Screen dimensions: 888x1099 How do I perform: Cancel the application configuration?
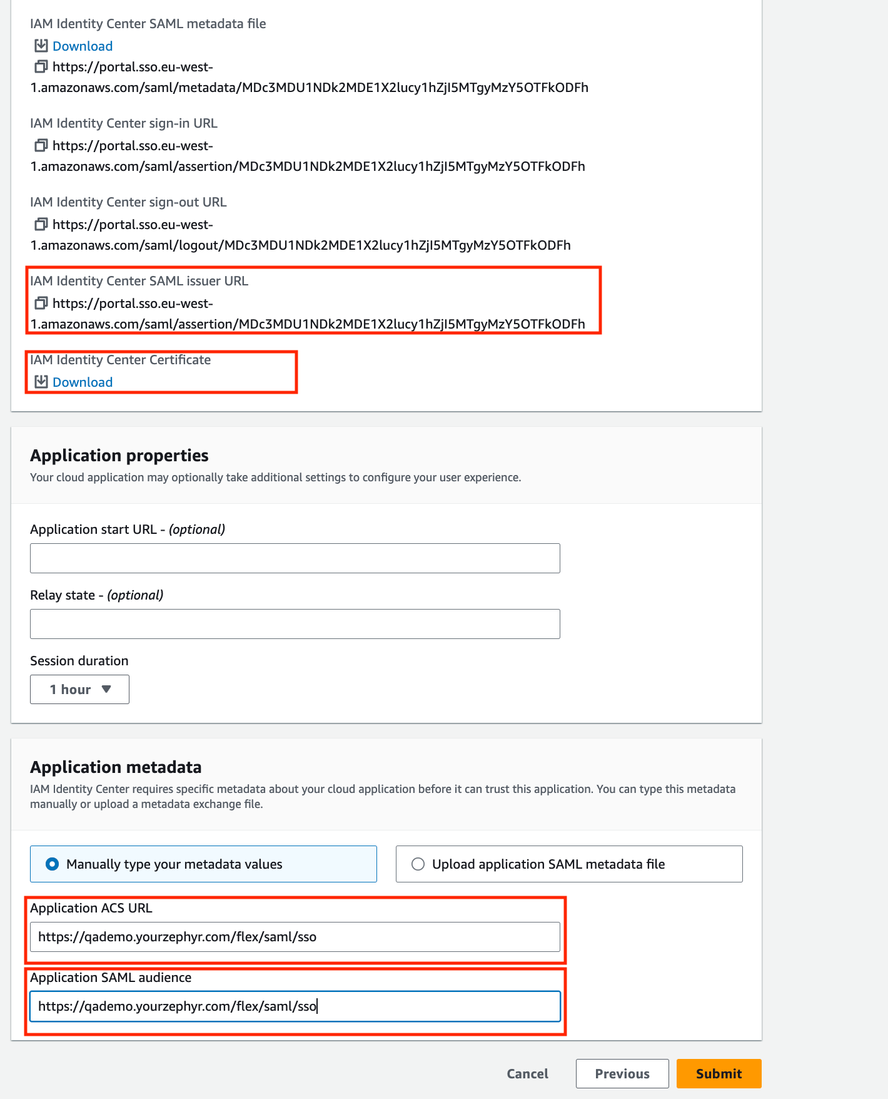pyautogui.click(x=527, y=1074)
